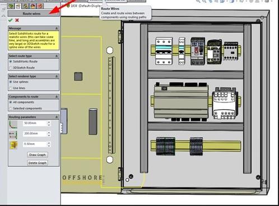Collapse the Routing parameters section
Screen dimensions: 279x206
pyautogui.click(x=57, y=117)
